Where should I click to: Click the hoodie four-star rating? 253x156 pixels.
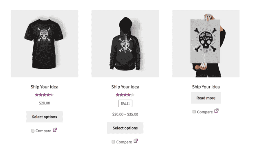coord(125,95)
